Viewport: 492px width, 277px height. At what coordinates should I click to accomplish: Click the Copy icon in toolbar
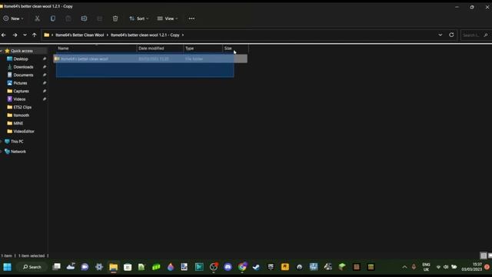point(53,18)
